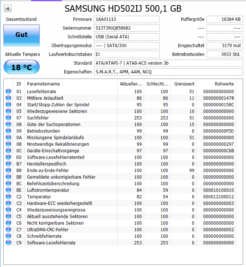Select raw value 000000001478

[x=219, y=98]
